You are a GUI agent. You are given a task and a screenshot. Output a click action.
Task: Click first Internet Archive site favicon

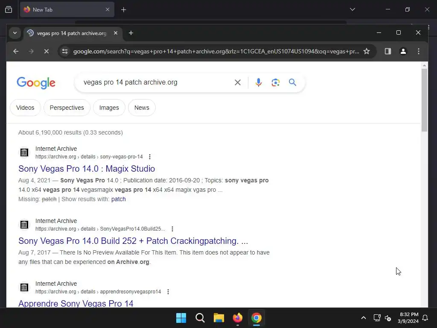coord(24,152)
